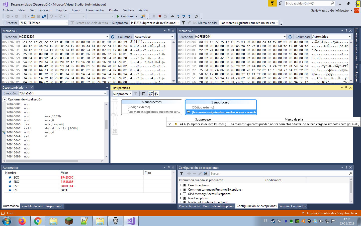
Task: Step Out of the current function
Action: pyautogui.click(x=189, y=16)
